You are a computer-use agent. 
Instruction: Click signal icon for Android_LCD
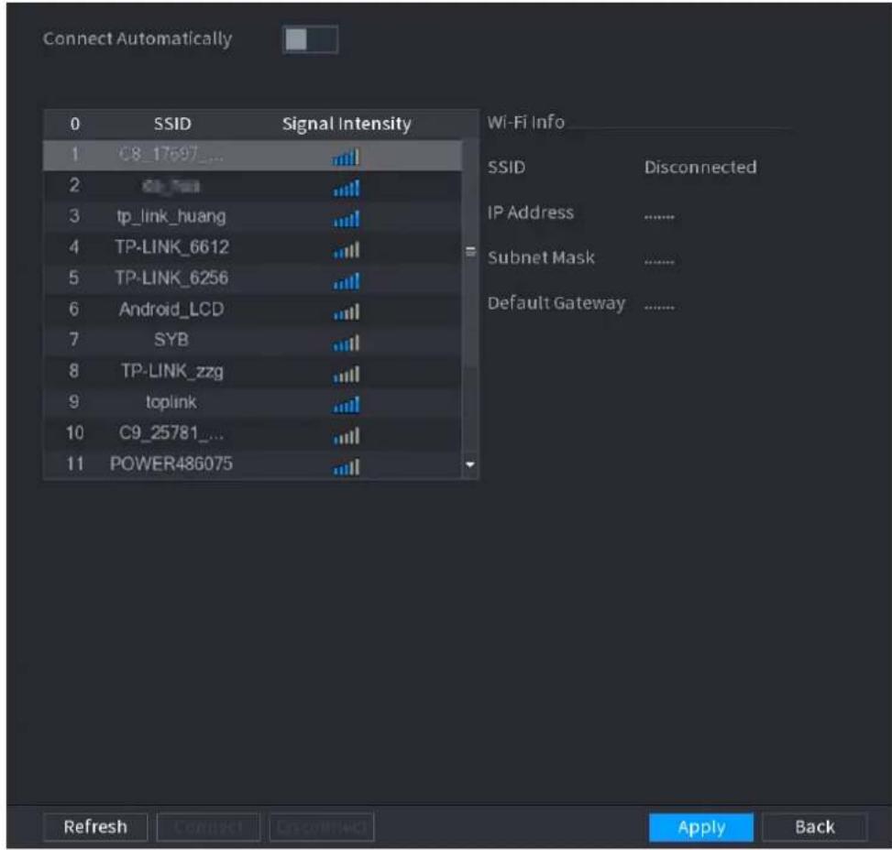347,311
